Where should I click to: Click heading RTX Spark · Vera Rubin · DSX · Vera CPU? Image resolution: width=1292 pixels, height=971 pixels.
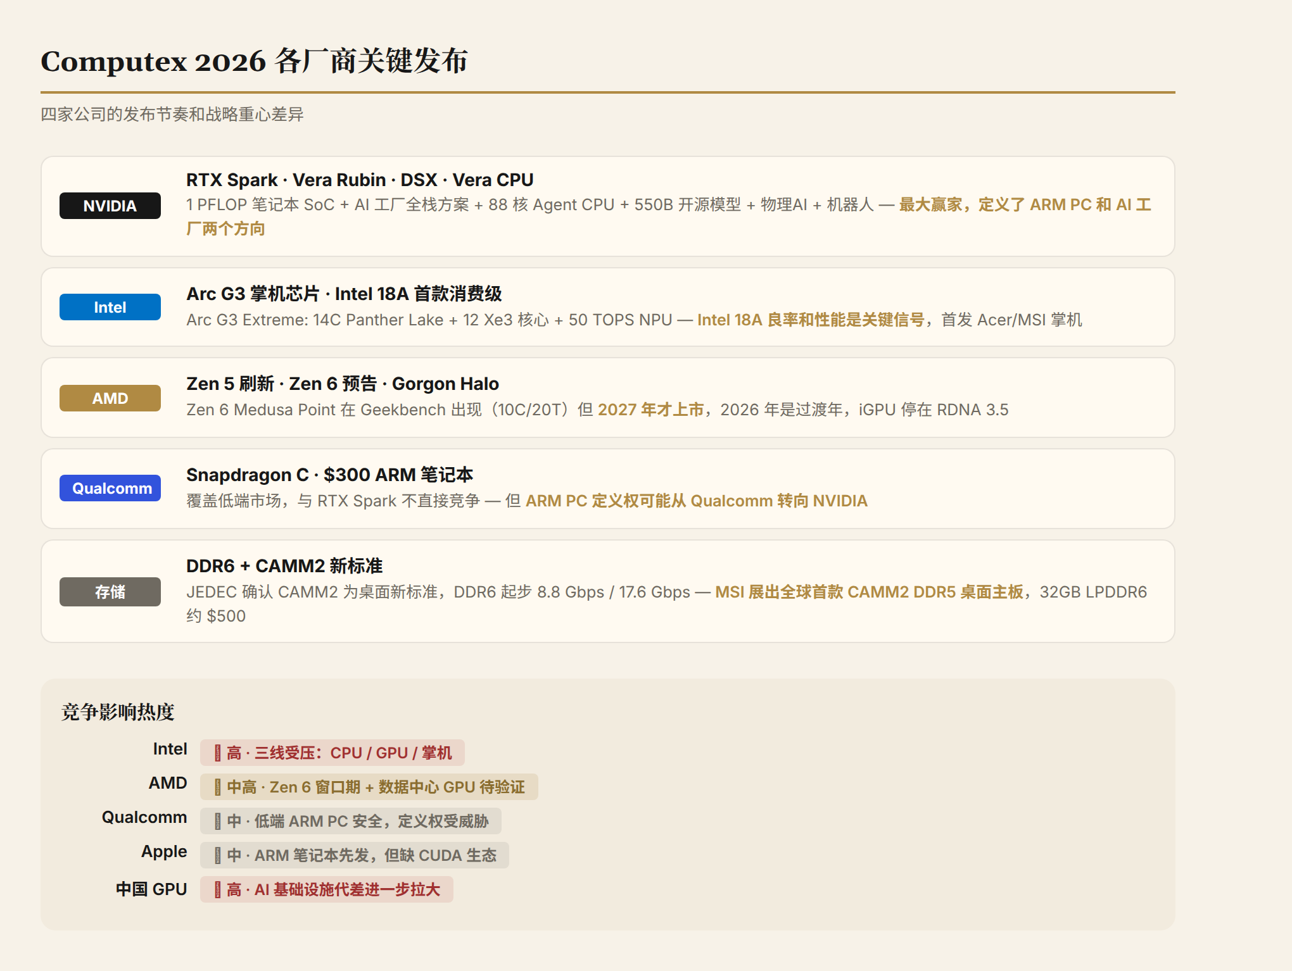(x=360, y=180)
